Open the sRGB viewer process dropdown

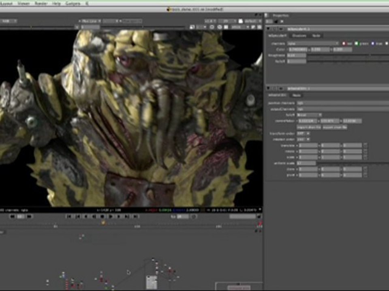click(x=240, y=27)
